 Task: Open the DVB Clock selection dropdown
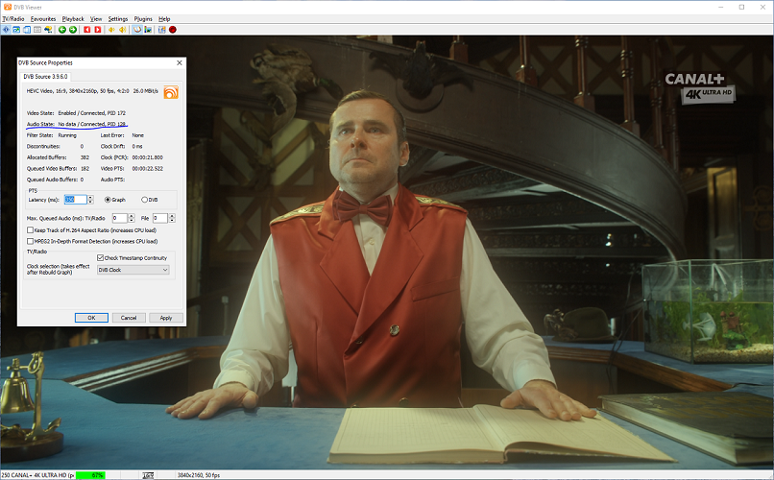133,271
